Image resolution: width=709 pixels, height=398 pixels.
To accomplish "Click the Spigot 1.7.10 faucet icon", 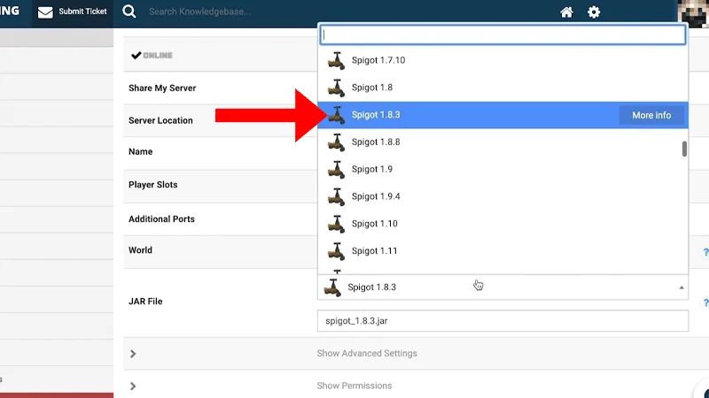I will tap(336, 60).
